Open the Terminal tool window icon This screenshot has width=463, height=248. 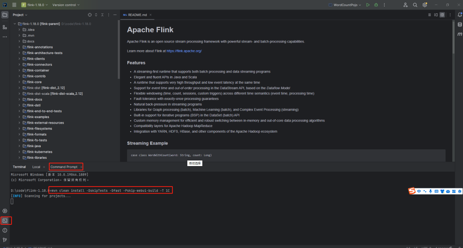(5, 221)
